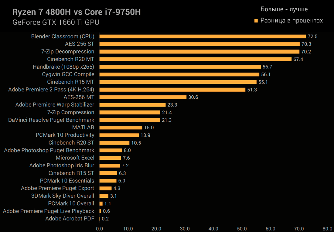Select the orange bar for PCMark 10 Essentials

(108, 181)
